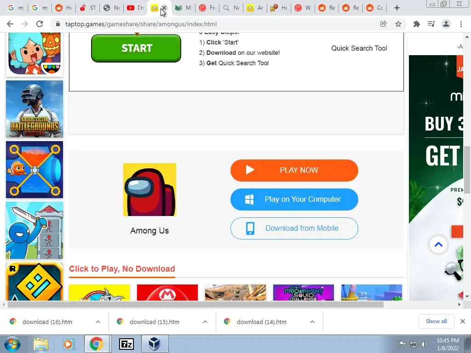
Task: Click the 'Among Us' title text
Action: (x=149, y=231)
